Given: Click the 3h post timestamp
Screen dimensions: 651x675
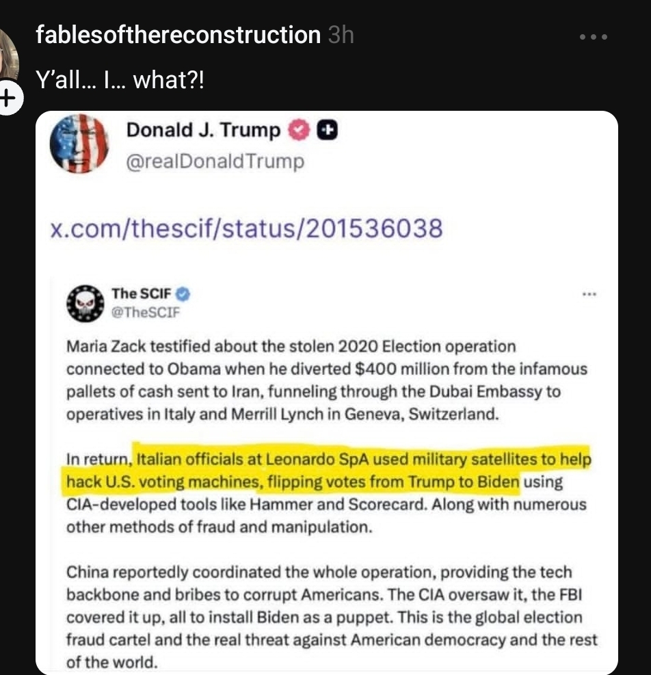Looking at the screenshot, I should tap(341, 35).
